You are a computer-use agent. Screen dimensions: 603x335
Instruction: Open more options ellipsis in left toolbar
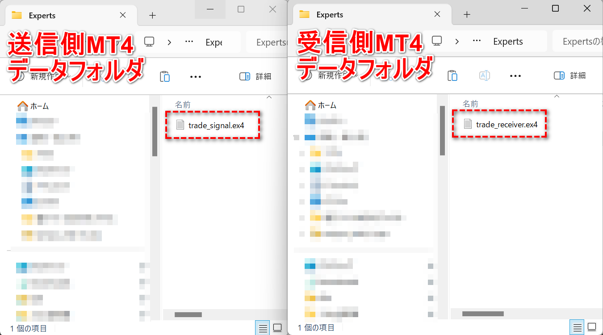[x=196, y=77]
